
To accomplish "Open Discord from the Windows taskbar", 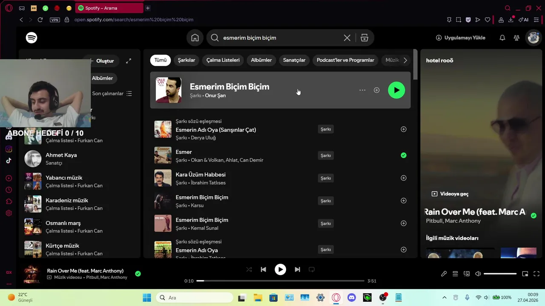I will pos(352,297).
